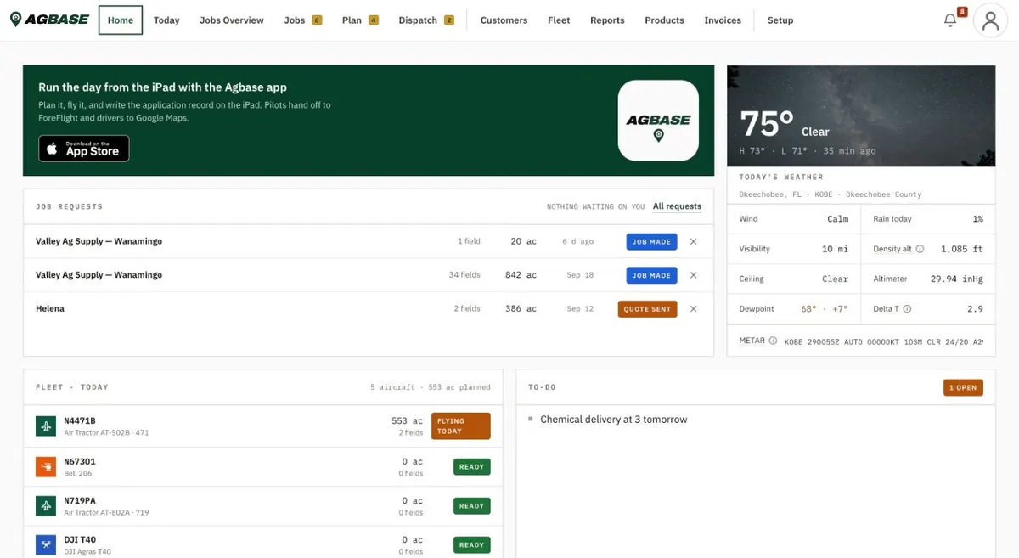The width and height of the screenshot is (1019, 558).
Task: Click the 75° temperature reading
Action: [x=767, y=125]
